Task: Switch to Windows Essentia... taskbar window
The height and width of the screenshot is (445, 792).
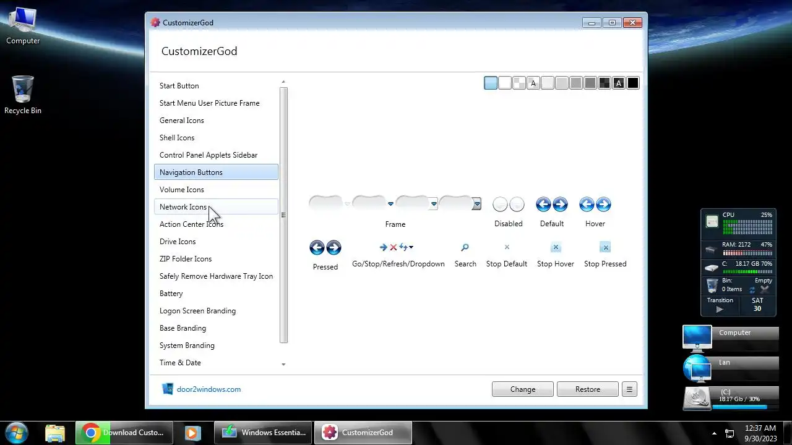Action: coord(264,433)
